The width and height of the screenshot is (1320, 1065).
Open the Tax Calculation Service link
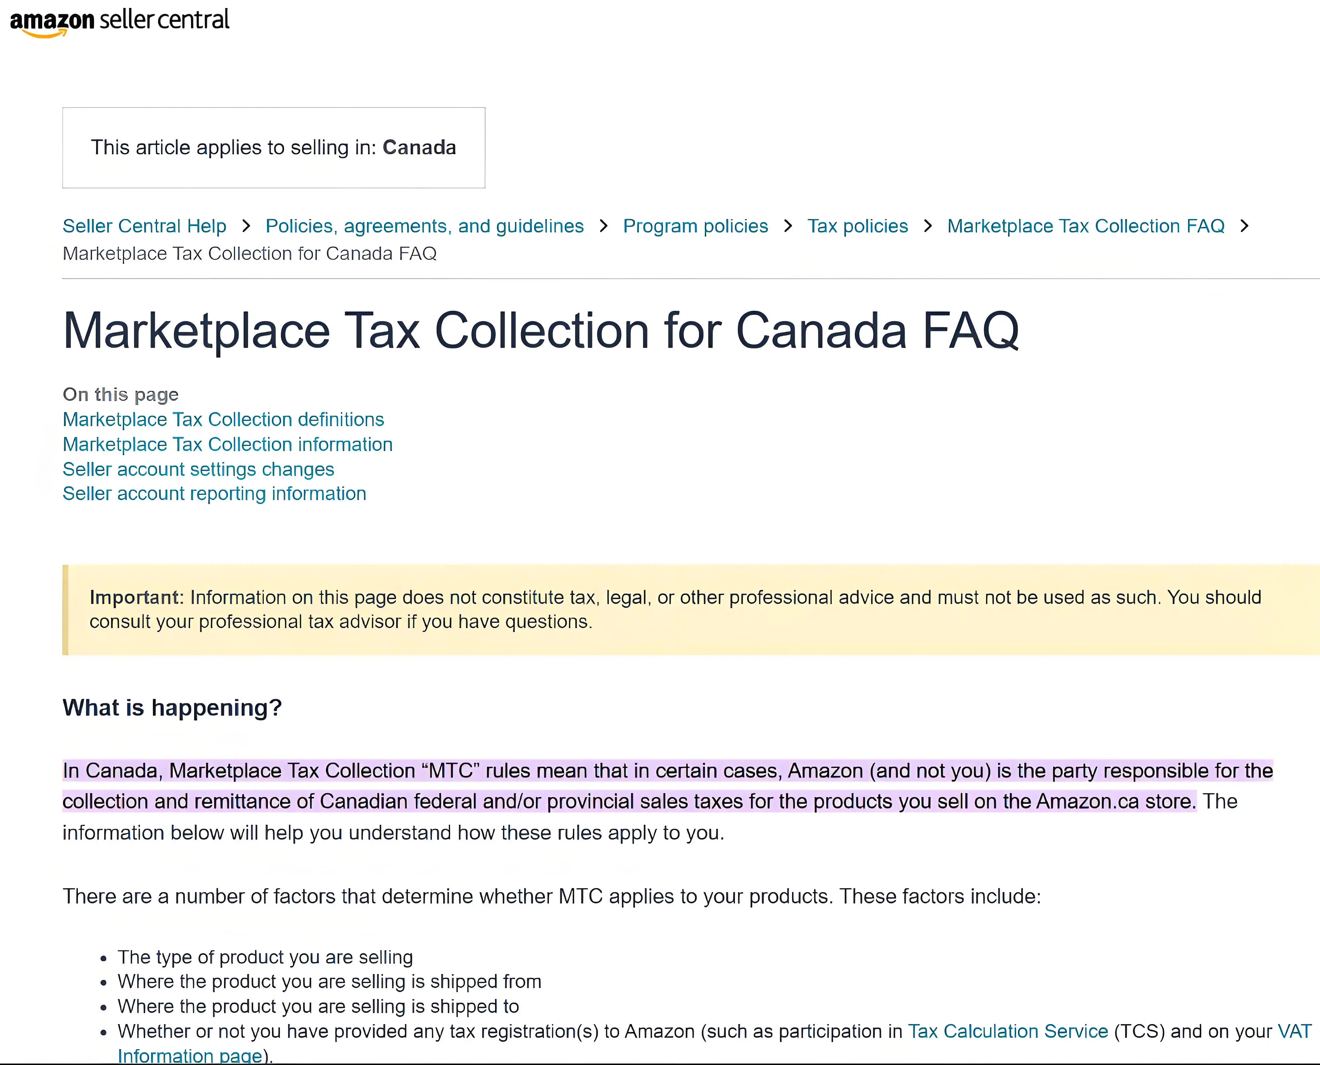pos(1007,1031)
